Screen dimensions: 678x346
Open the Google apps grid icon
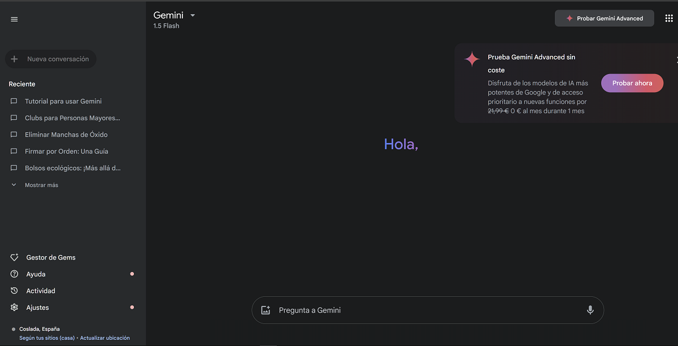pos(669,18)
